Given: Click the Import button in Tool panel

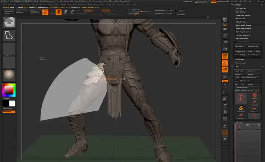Looking at the screenshot, I should click(x=241, y=74).
